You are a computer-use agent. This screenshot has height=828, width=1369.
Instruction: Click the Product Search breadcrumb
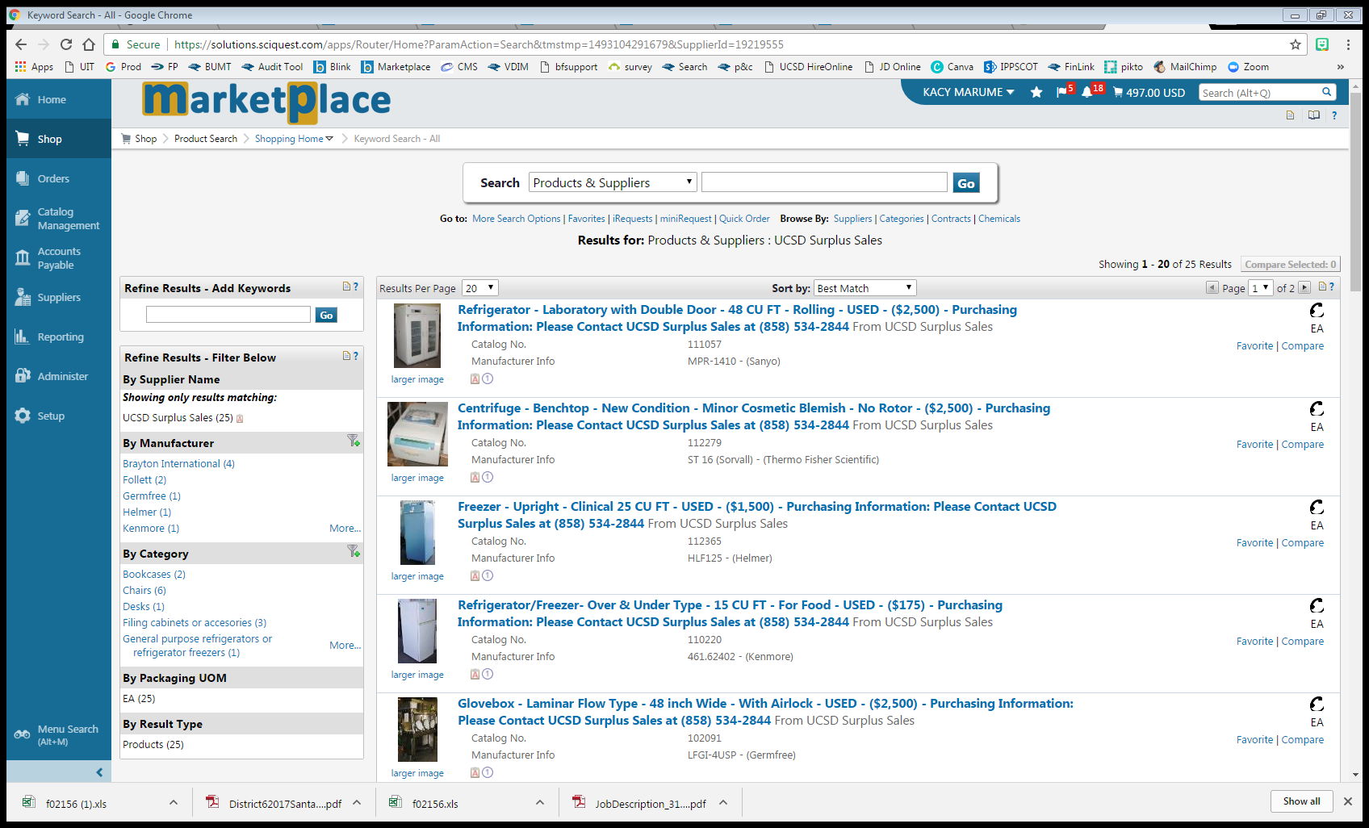(206, 139)
